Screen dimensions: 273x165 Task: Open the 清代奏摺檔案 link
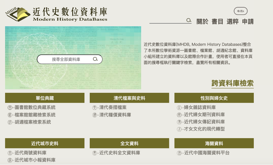(x=113, y=107)
